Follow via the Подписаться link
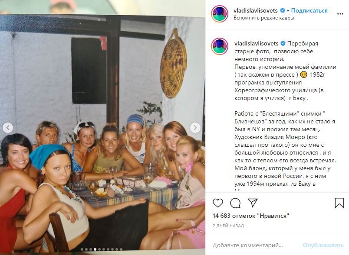349x255 pixels. coord(309,10)
